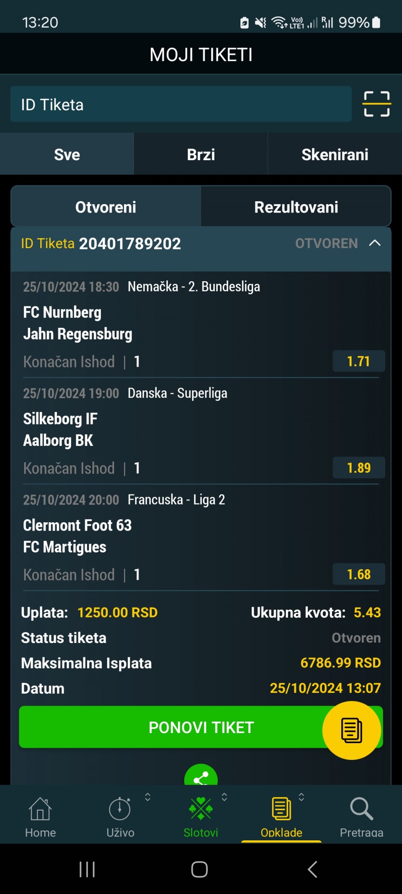The height and width of the screenshot is (894, 402).
Task: Open the Slotovi clover icon
Action: click(201, 808)
